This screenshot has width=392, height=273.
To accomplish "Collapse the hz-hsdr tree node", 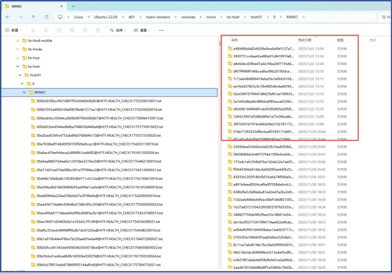I will point(18,66).
